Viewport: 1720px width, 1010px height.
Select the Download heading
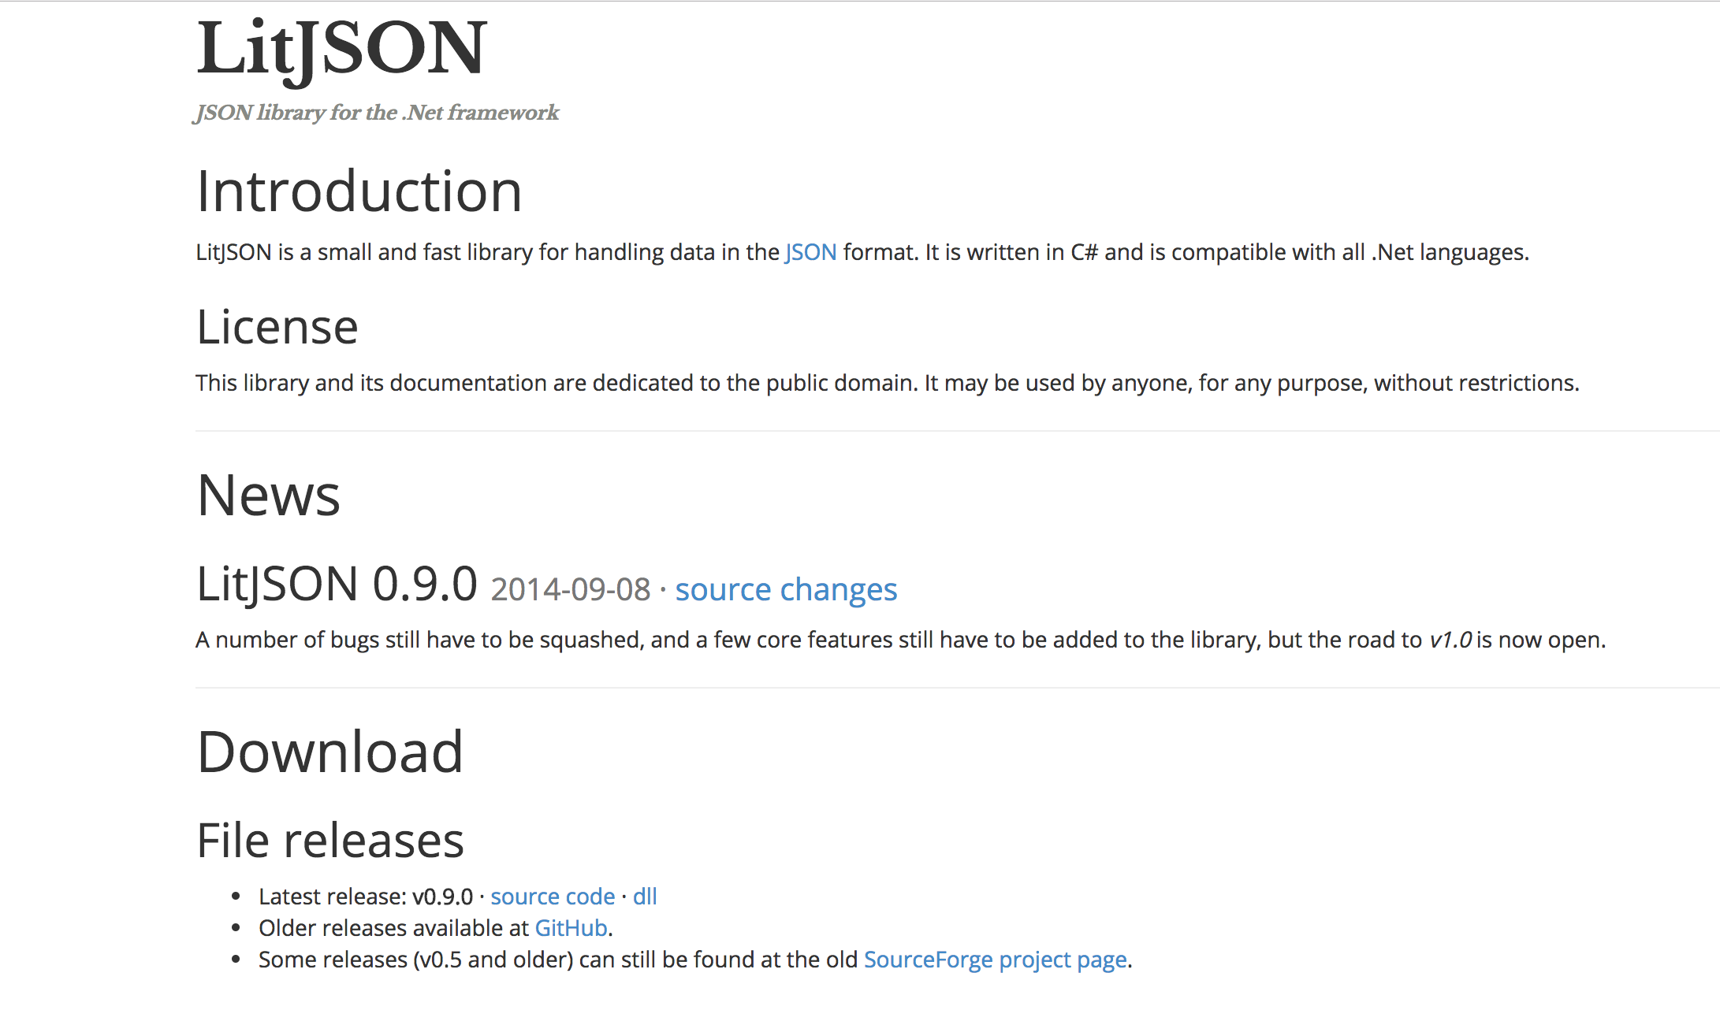(x=330, y=752)
